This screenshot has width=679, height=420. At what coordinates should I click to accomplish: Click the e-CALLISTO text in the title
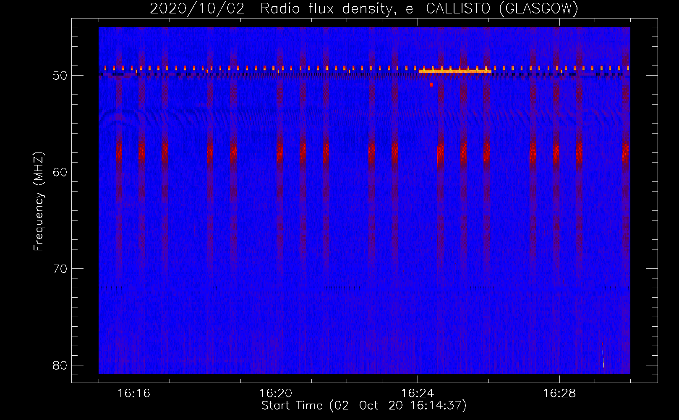pos(448,8)
